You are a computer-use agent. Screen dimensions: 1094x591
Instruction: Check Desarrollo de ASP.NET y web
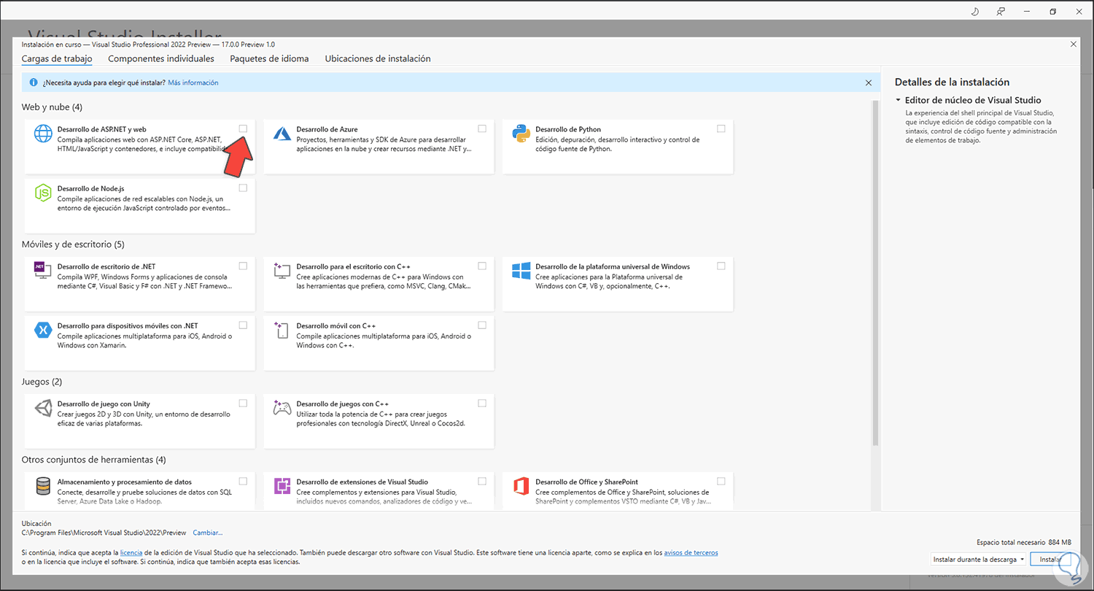243,128
